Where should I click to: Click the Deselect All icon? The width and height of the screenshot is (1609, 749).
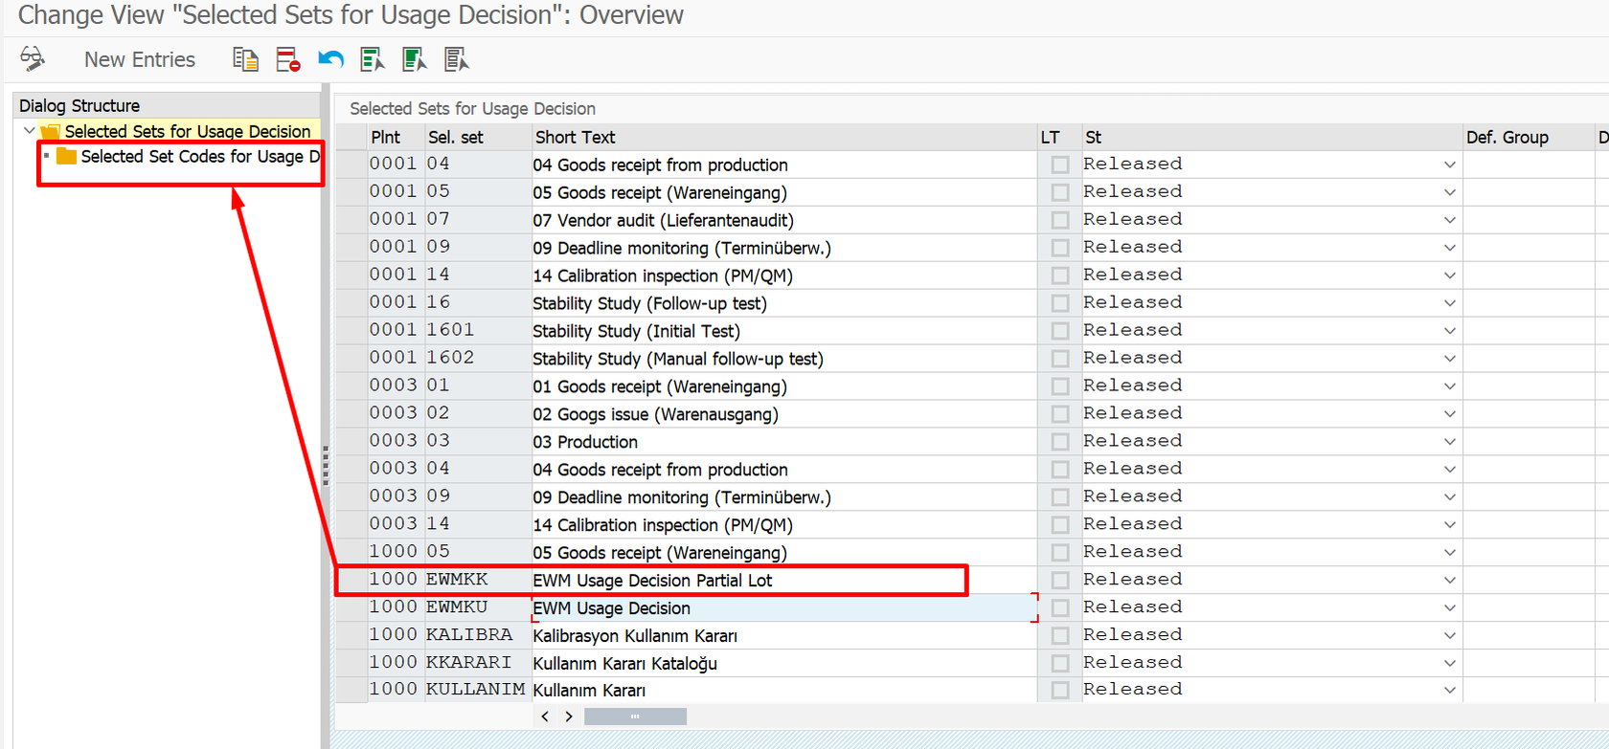pos(457,59)
